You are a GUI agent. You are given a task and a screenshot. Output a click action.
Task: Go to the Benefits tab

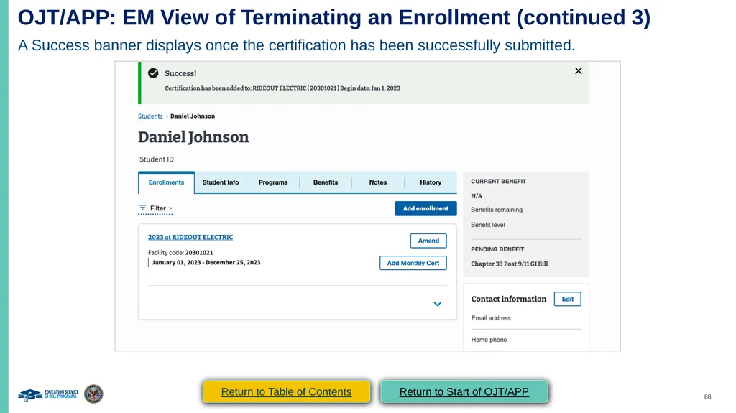(x=326, y=182)
